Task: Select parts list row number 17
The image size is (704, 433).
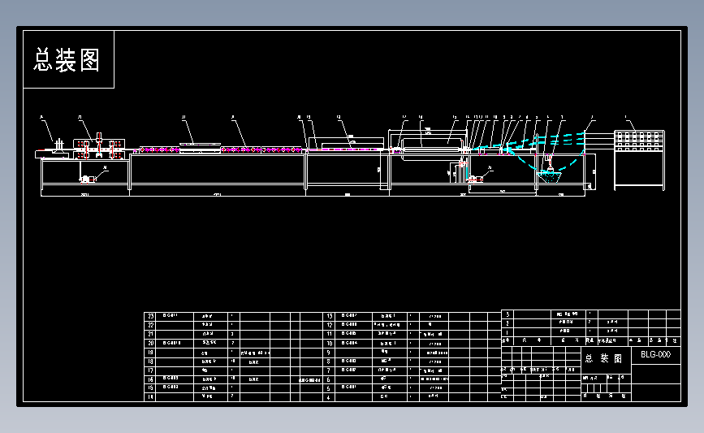Action: coord(235,370)
